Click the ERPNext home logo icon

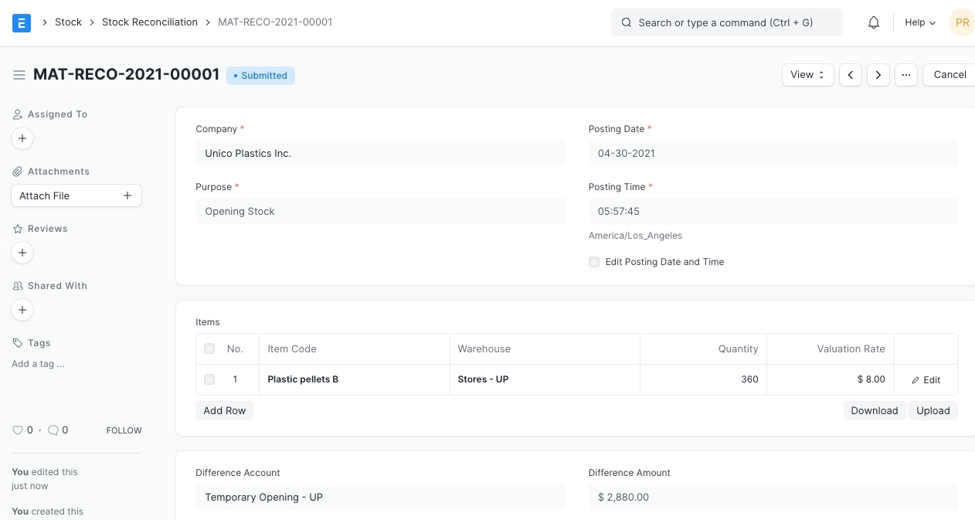[22, 22]
